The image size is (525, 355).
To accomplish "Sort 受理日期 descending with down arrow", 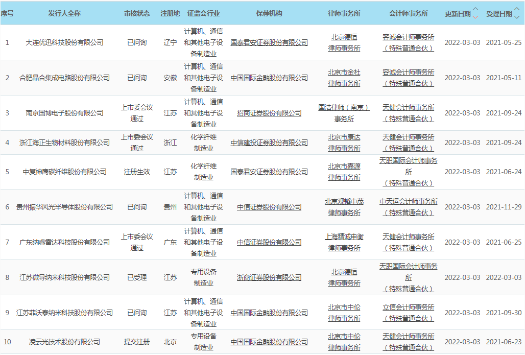I will [x=516, y=17].
